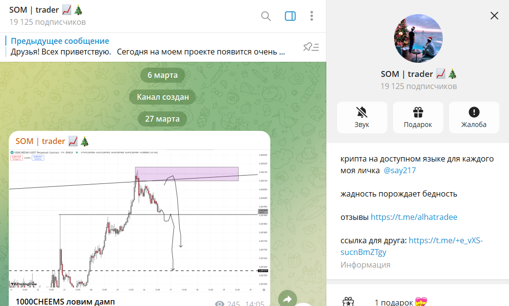Open search in the channel
This screenshot has height=306, width=509.
tap(266, 16)
